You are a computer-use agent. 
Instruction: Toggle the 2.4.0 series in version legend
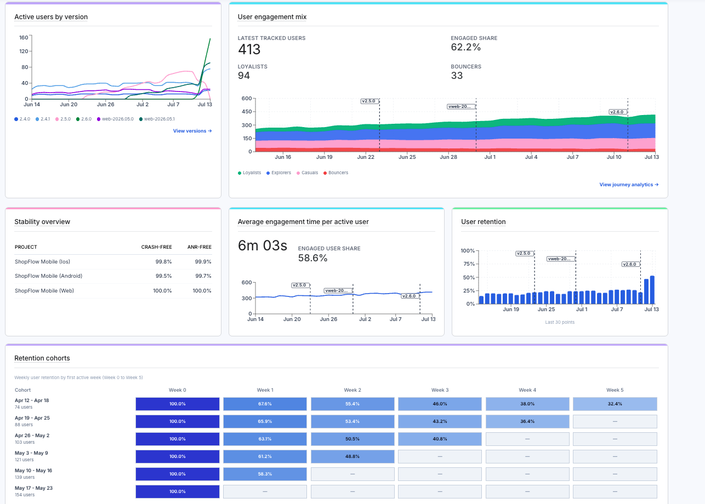click(x=24, y=119)
